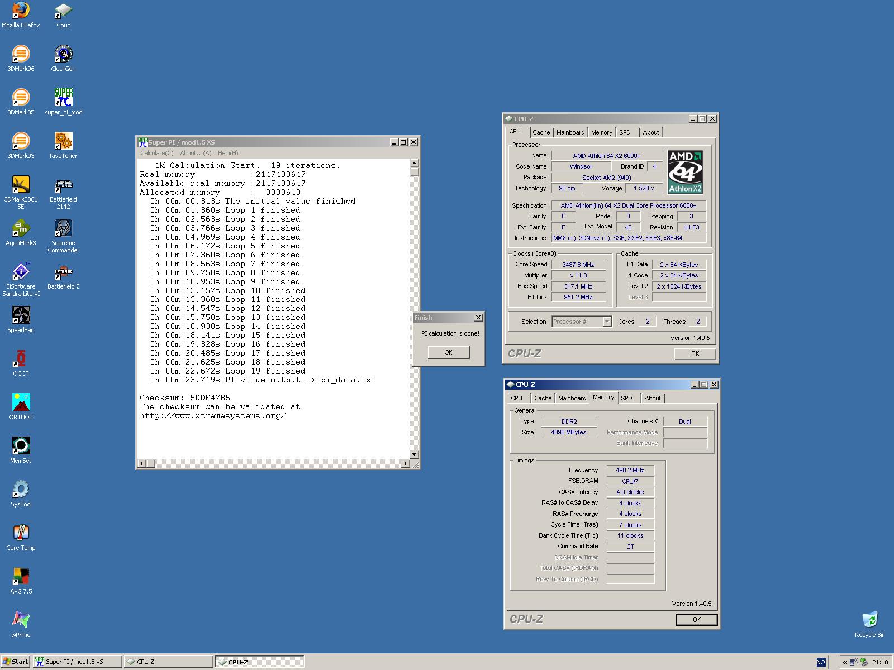Click the system clock showing 21:18
The height and width of the screenshot is (670, 894).
pos(880,662)
